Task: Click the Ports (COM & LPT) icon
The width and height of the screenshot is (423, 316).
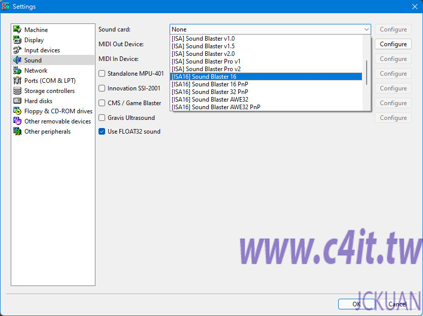Action: click(17, 81)
